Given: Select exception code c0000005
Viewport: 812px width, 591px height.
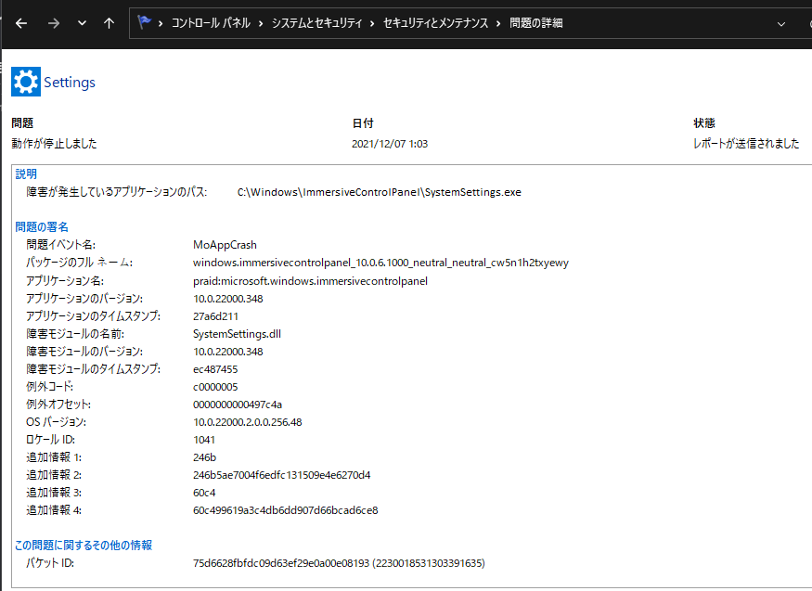Looking at the screenshot, I should 215,387.
